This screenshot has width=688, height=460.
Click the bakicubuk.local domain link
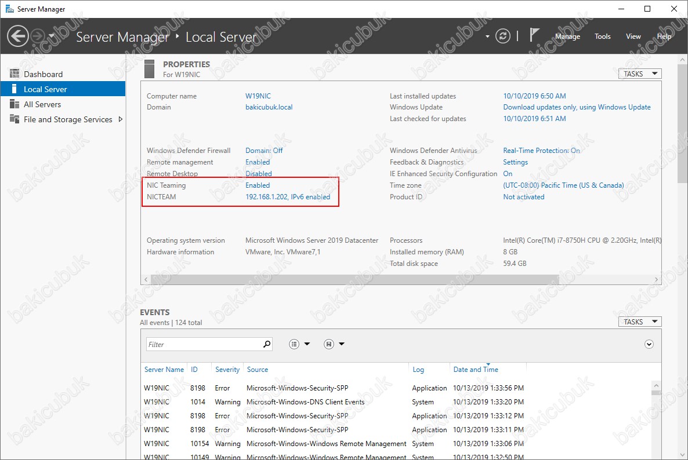coord(269,107)
